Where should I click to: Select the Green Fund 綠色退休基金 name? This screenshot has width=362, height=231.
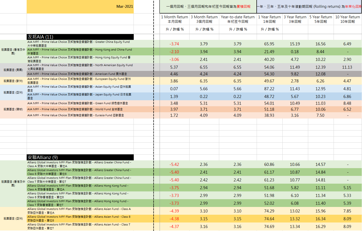click(x=80, y=103)
